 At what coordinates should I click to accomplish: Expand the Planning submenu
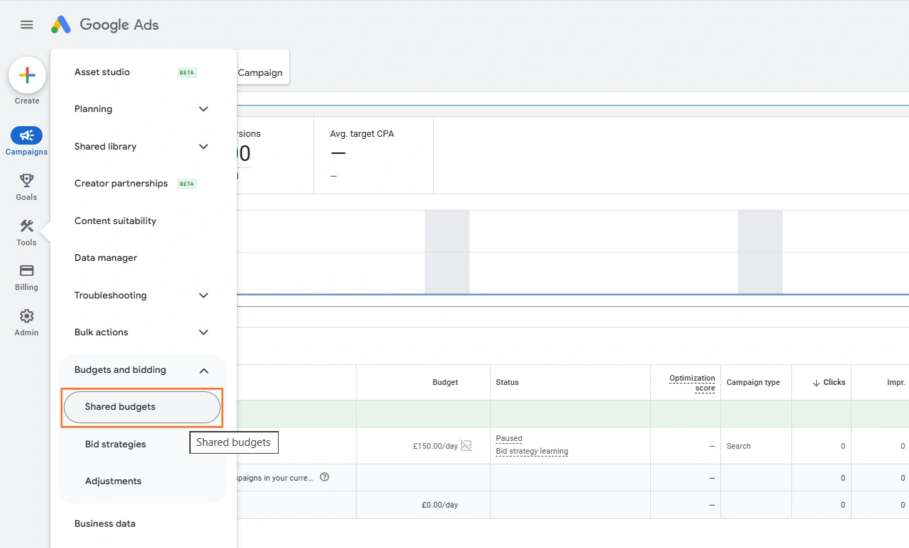[203, 109]
